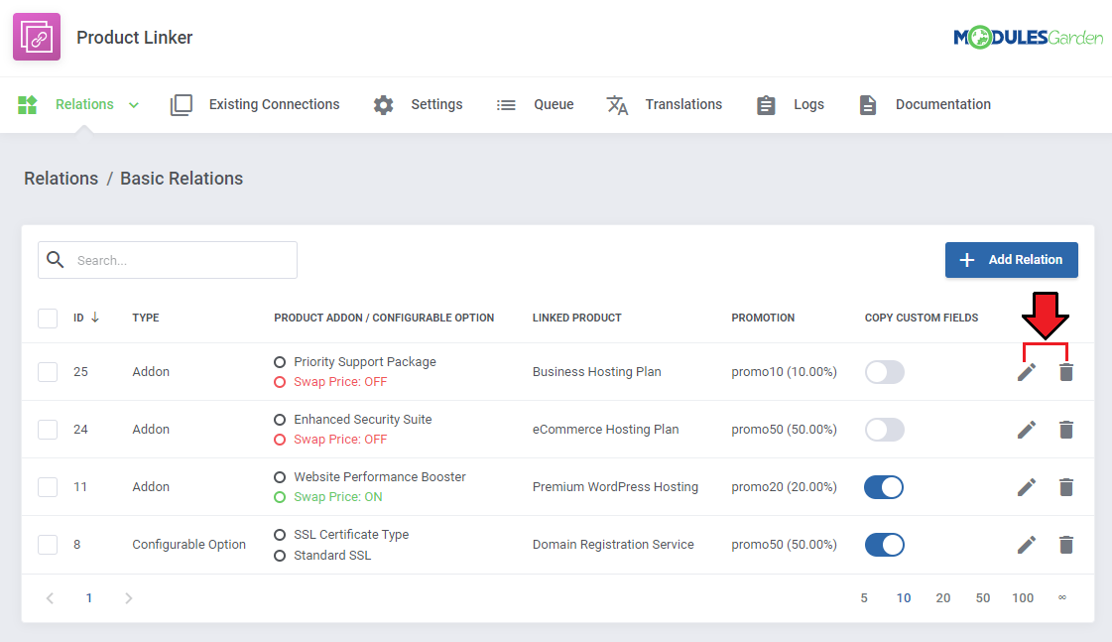Click the Documentation file icon
This screenshot has width=1112, height=642.
(868, 105)
